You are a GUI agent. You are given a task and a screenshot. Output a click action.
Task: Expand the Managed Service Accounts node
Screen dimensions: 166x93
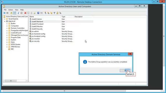[x=7, y=35]
